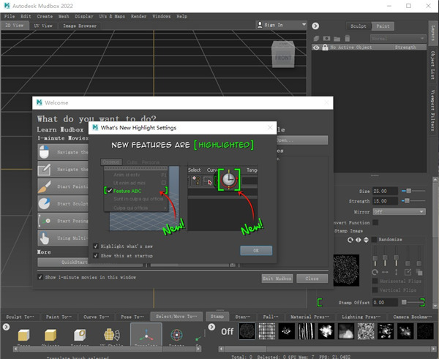Click the layer visibility eye icon
This screenshot has width=439, height=359.
[315, 48]
